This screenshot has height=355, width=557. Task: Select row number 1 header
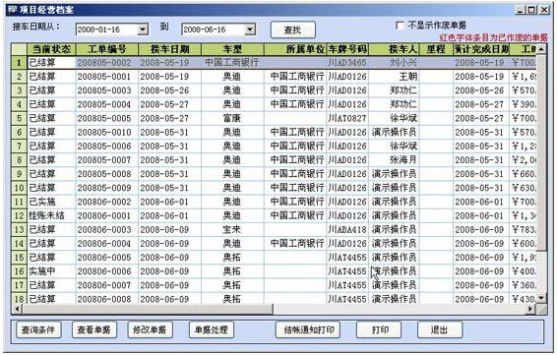coord(19,63)
